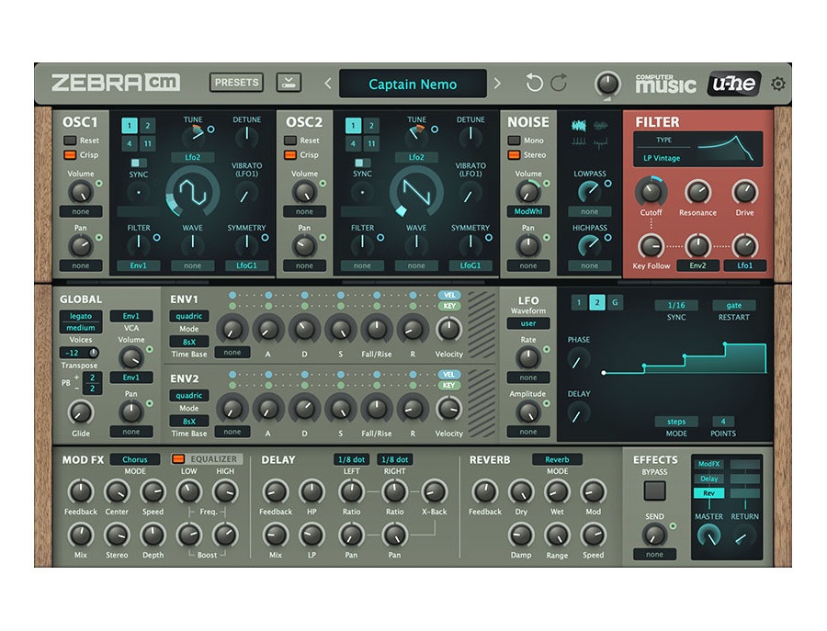
Task: Select the crackle noise waveform icon
Action: pos(599,141)
